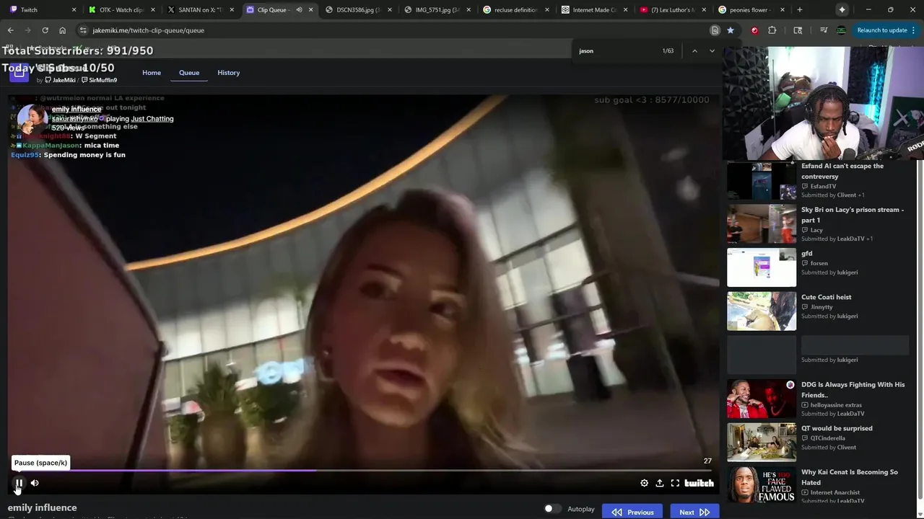Click the 'QT would be surprised' title text
Image resolution: width=924 pixels, height=519 pixels.
837,428
